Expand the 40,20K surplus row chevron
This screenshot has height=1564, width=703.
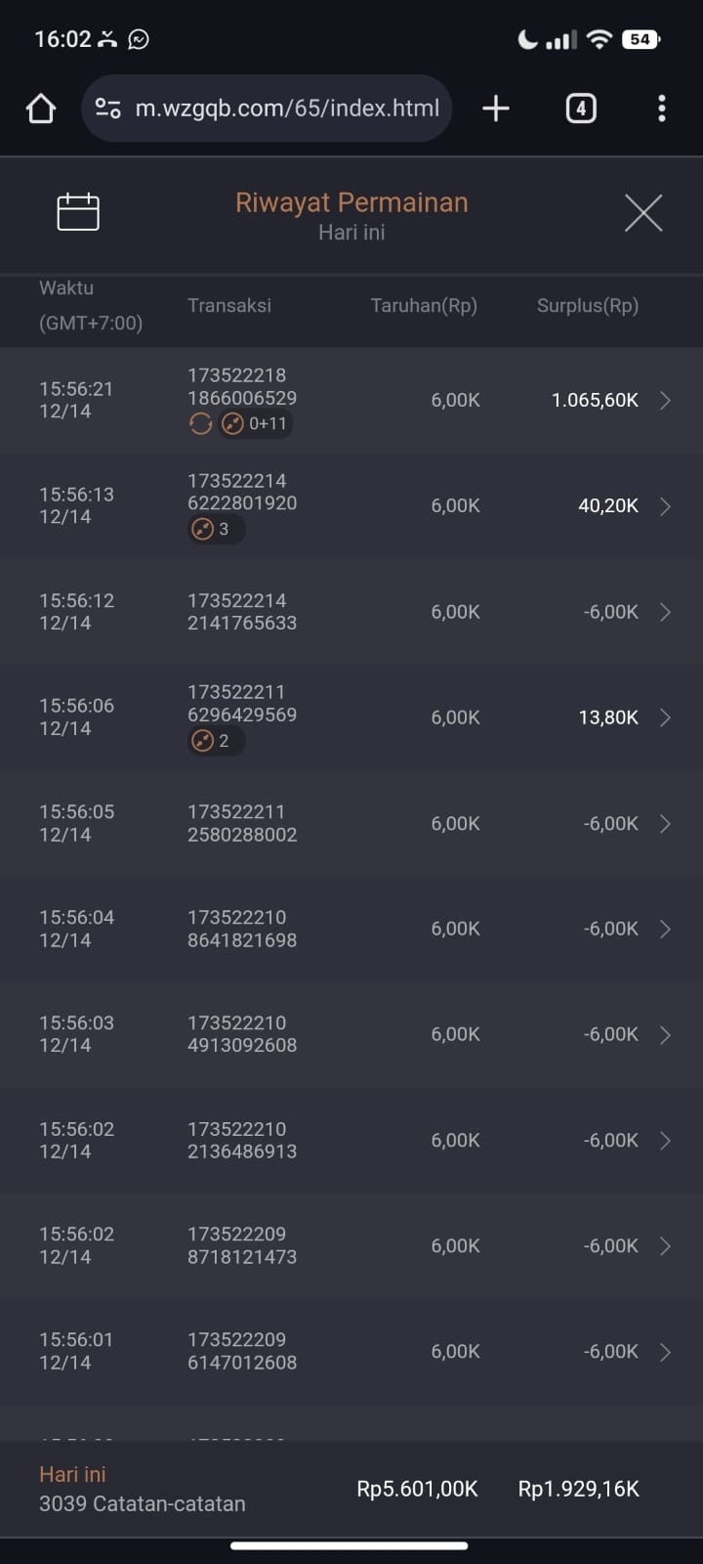coord(665,506)
